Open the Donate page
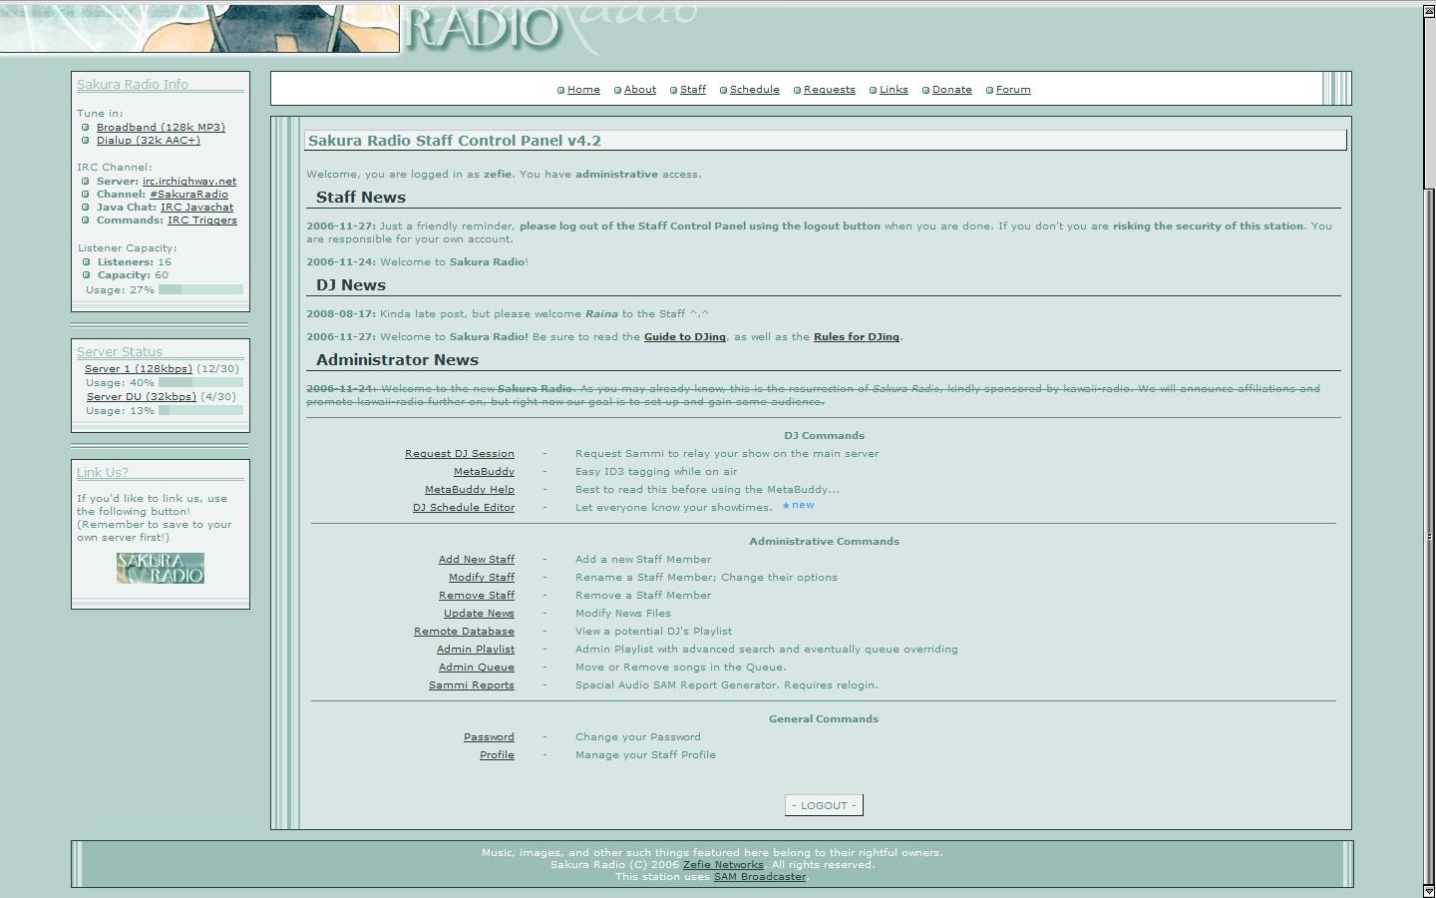1436x898 pixels. click(951, 90)
